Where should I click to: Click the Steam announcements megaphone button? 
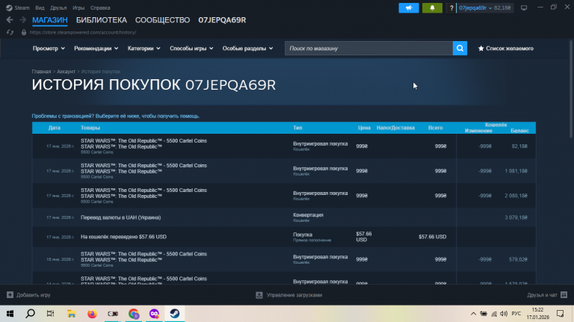point(409,7)
